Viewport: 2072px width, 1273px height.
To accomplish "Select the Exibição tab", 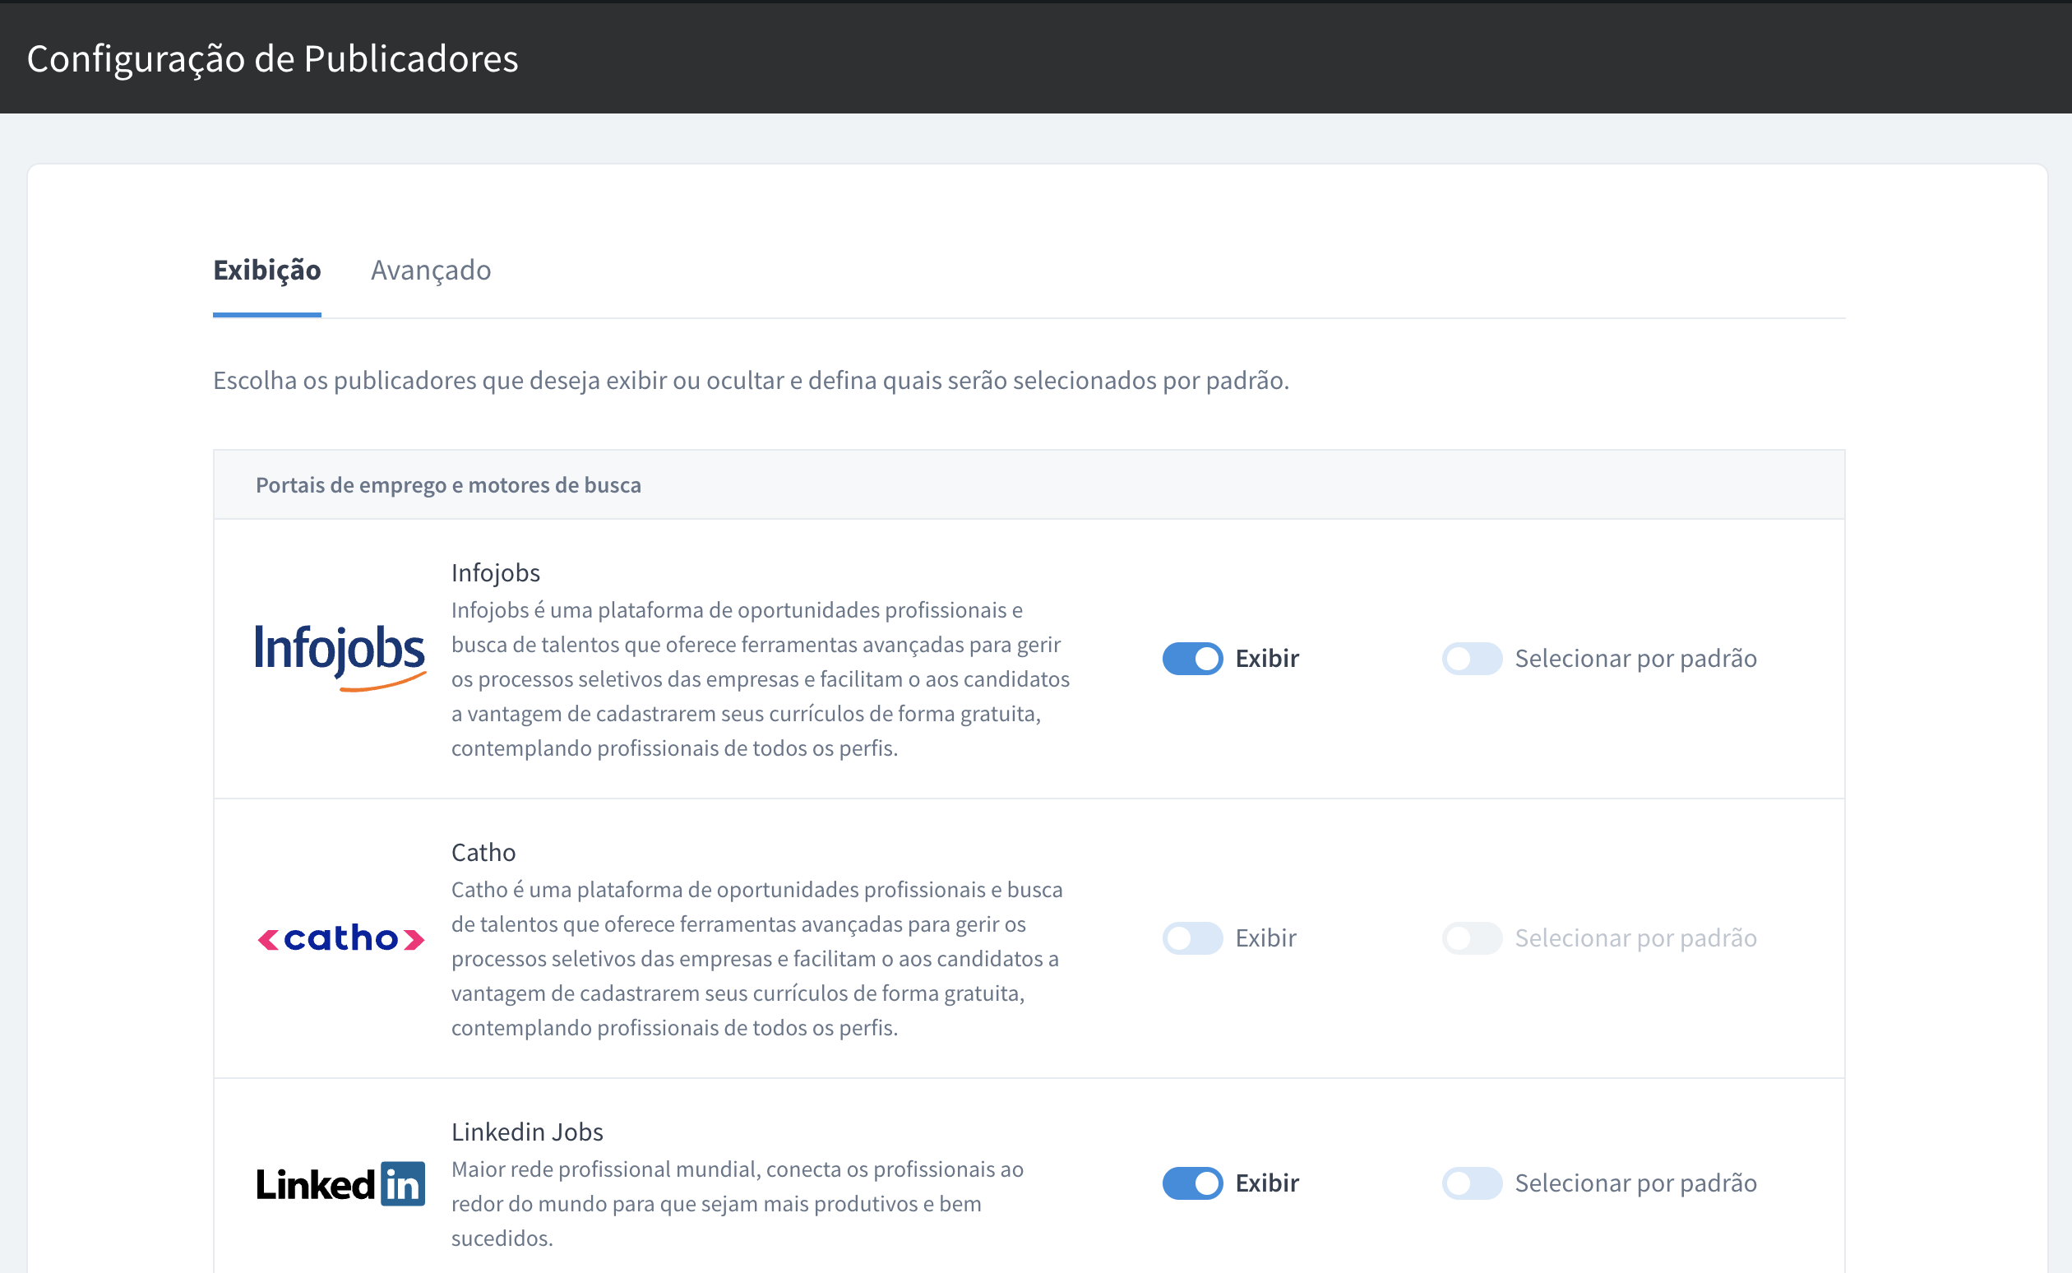I will click(x=266, y=271).
